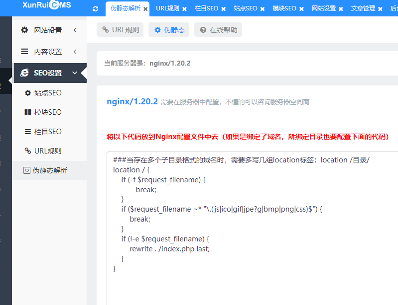This screenshot has width=398, height=305.
Task: Click the bars icon next to 栏目SEO
Action: 28,132
